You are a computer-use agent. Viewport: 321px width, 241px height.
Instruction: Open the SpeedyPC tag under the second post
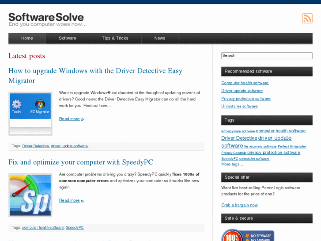pyautogui.click(x=75, y=227)
